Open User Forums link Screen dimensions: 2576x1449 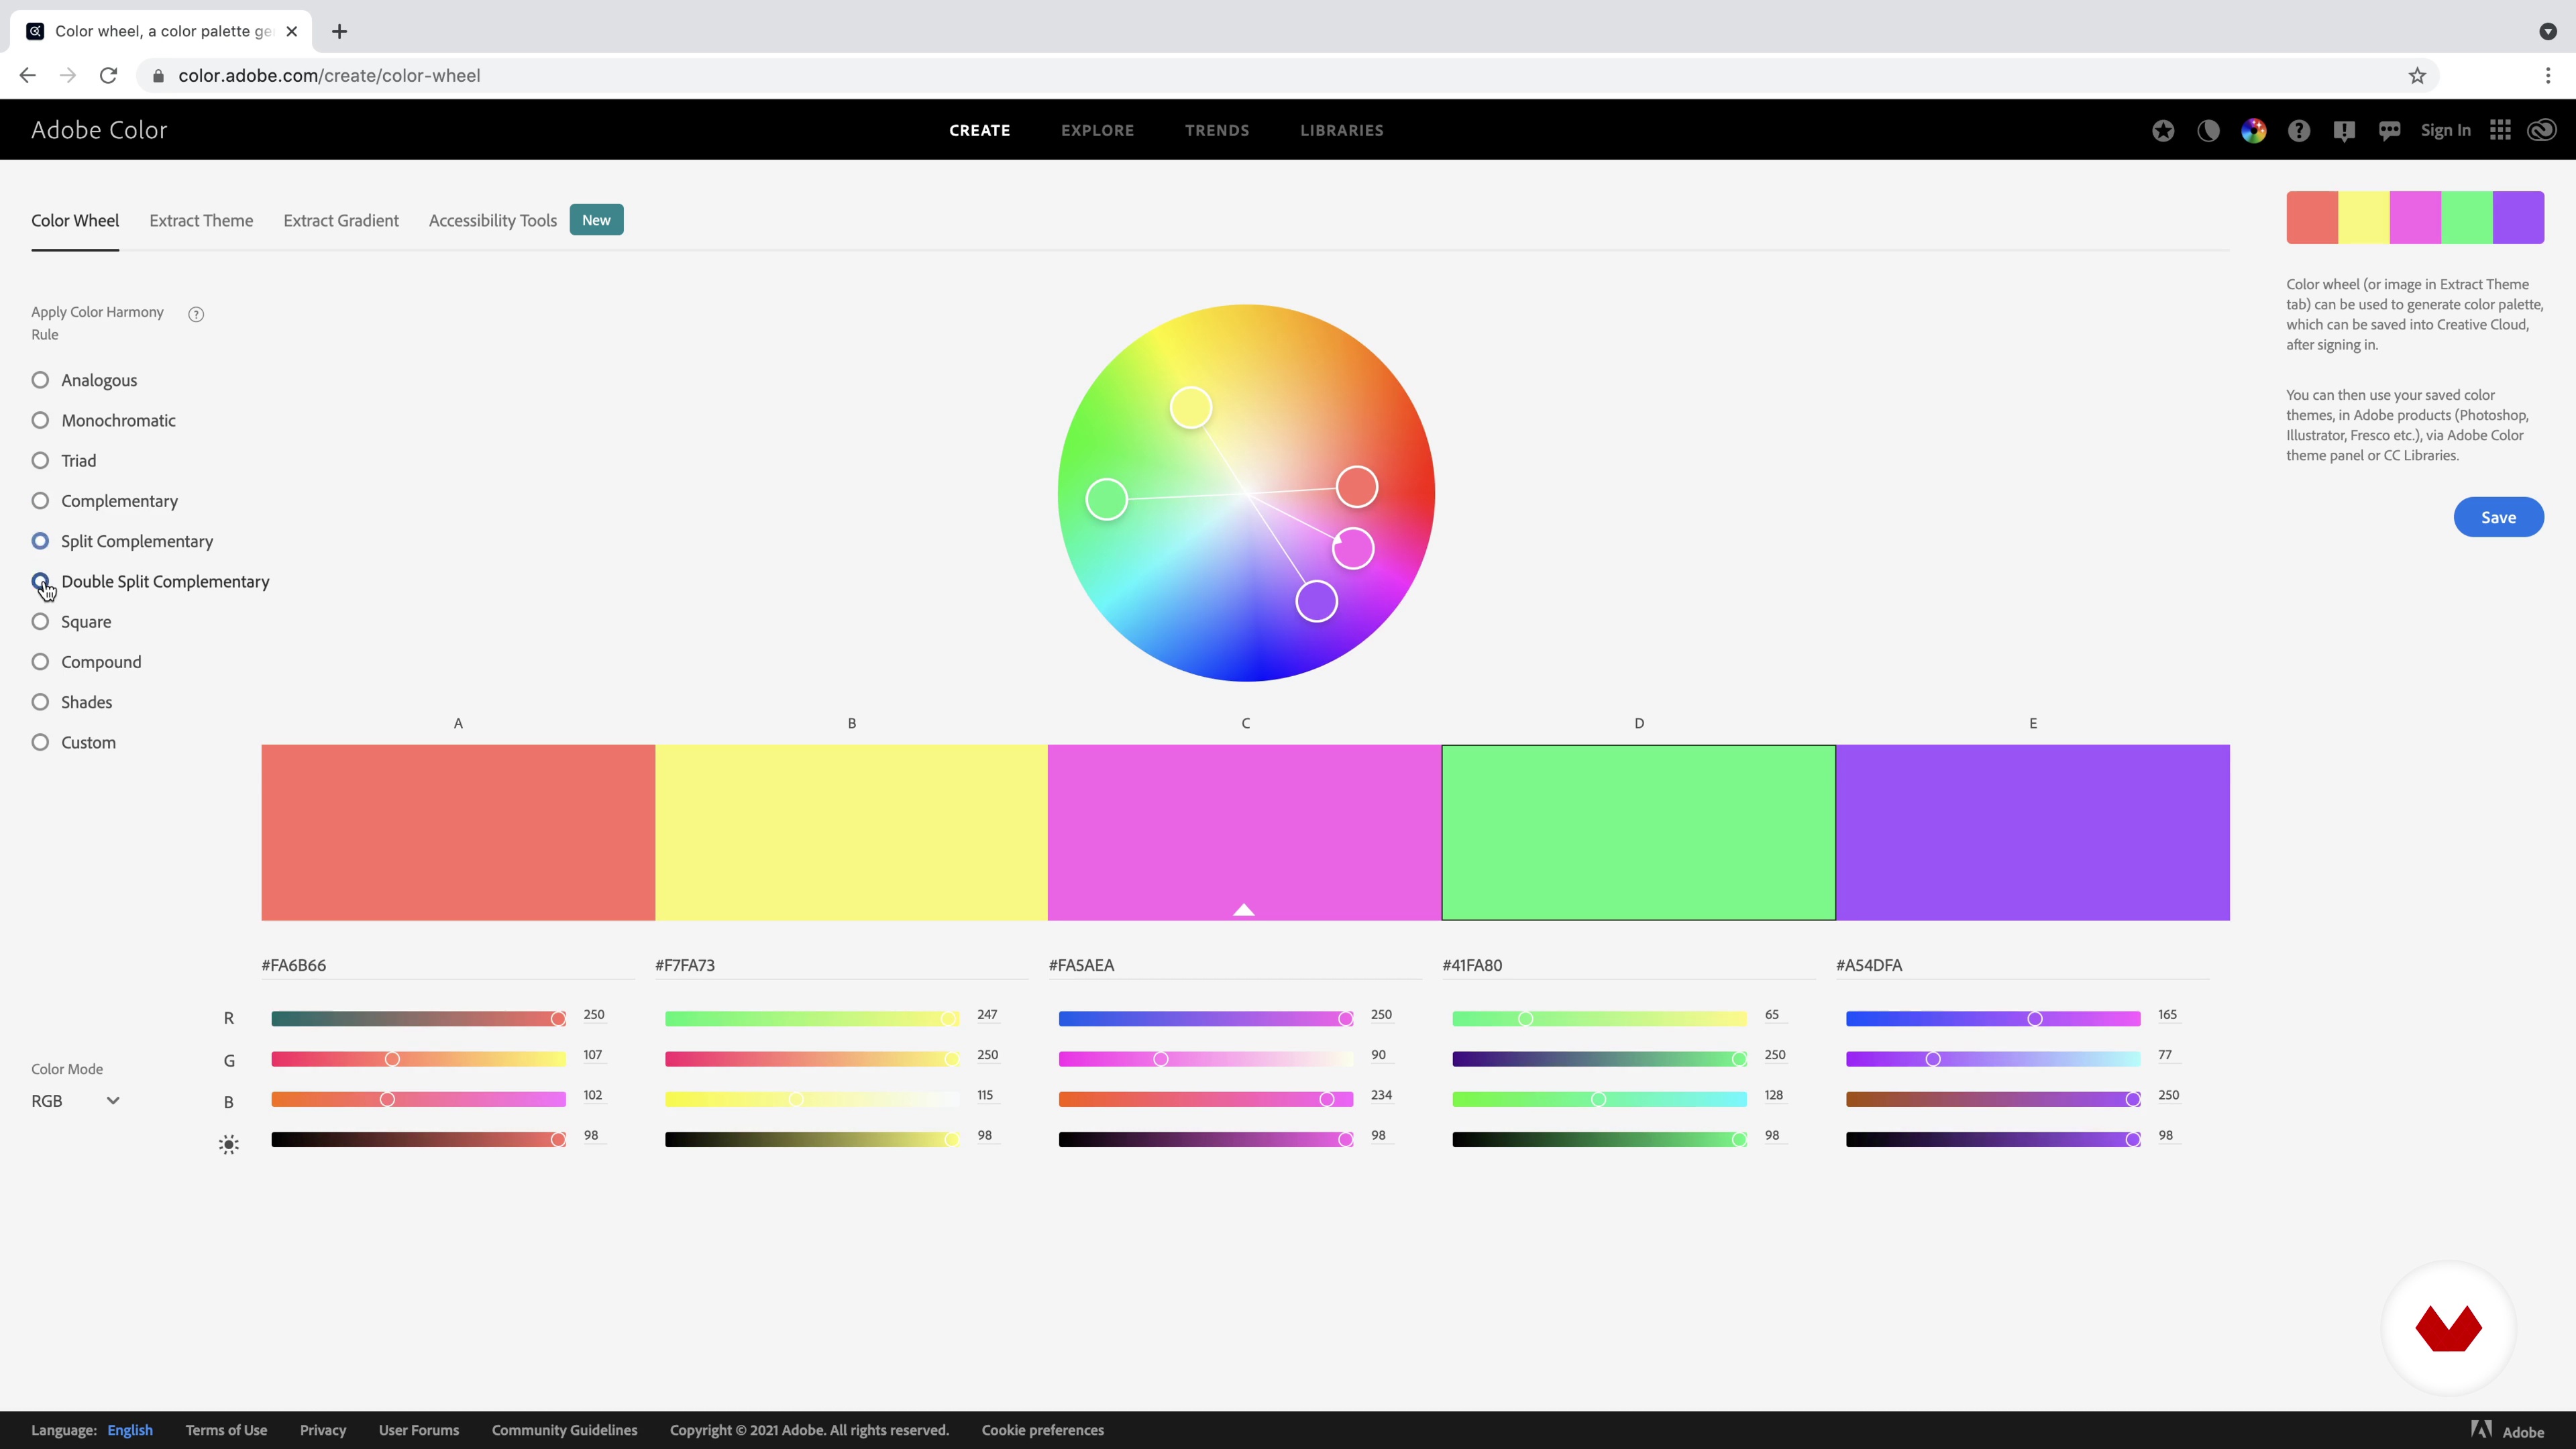click(x=419, y=1430)
